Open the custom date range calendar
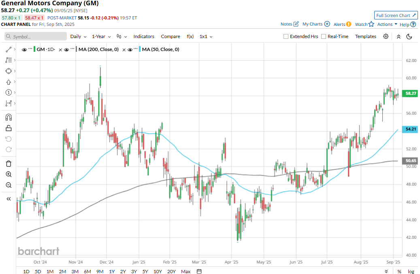This screenshot has height=274, width=420. coord(199,271)
